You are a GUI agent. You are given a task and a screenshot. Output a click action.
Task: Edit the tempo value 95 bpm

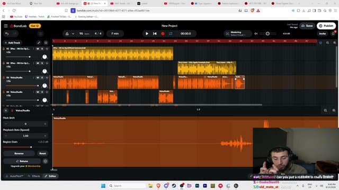[84, 34]
